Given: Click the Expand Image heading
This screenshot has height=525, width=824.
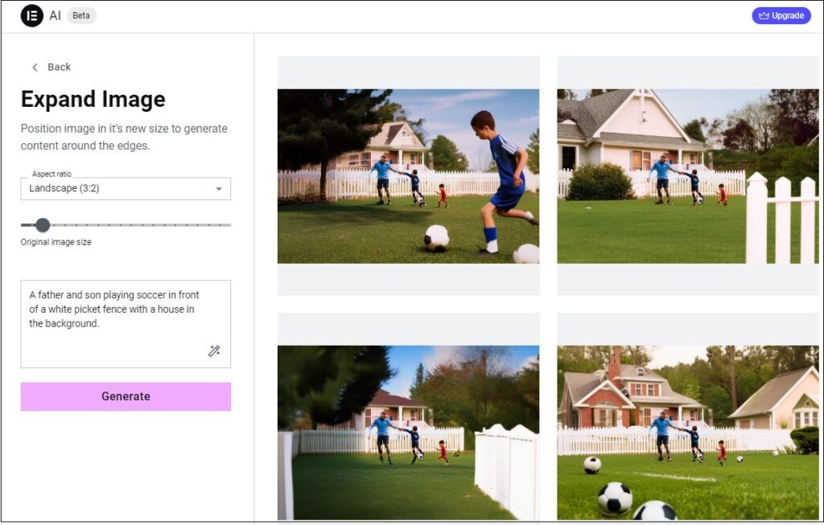Looking at the screenshot, I should [93, 99].
